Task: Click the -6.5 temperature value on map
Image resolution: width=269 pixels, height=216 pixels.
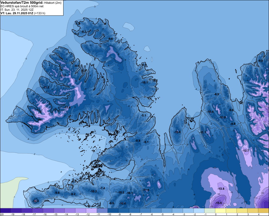Action: point(74,181)
